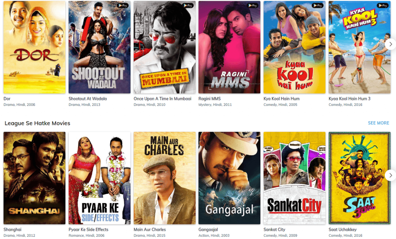Select Pyaar Ke Side Effects poster
The image size is (396, 239).
click(x=99, y=178)
